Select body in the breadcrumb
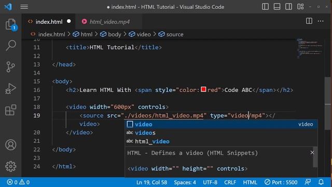332x187 pixels. pos(115,34)
